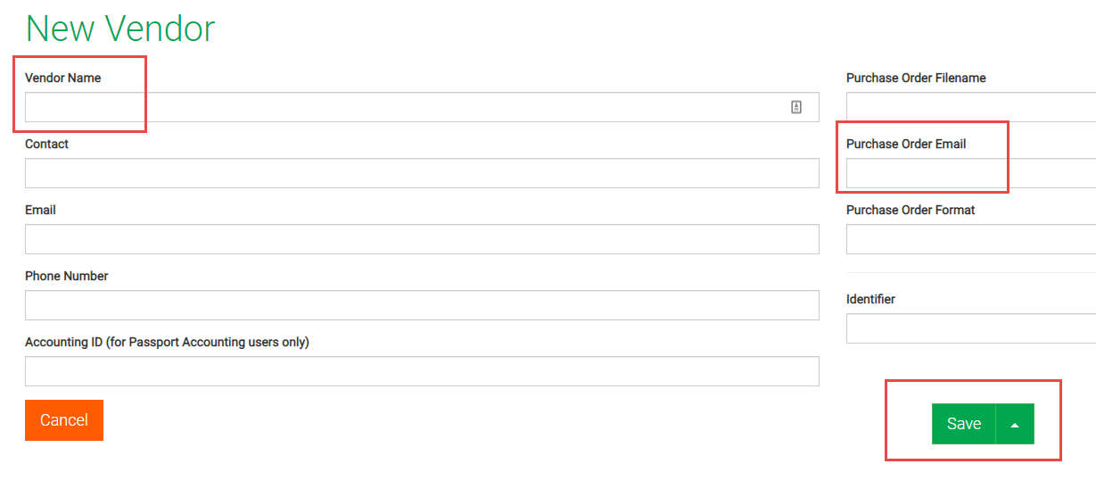Click the "Accounting ID" label text
Viewport: 1096px width, 489px height.
tap(167, 342)
